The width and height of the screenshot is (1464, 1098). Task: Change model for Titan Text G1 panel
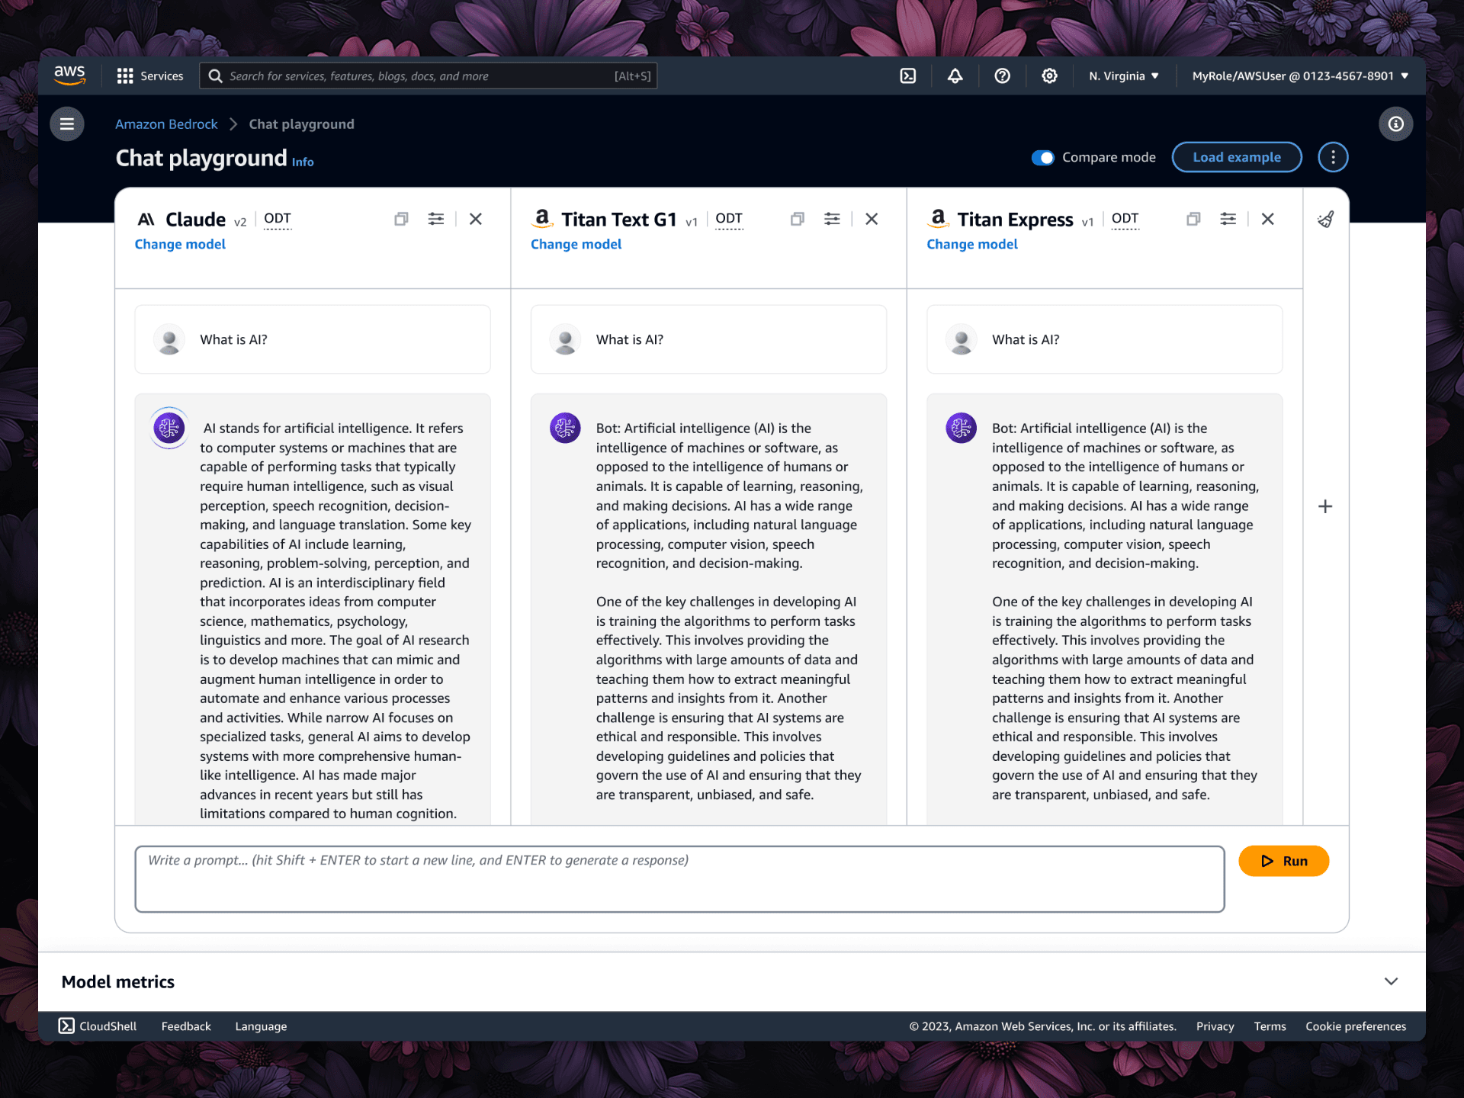pos(576,244)
